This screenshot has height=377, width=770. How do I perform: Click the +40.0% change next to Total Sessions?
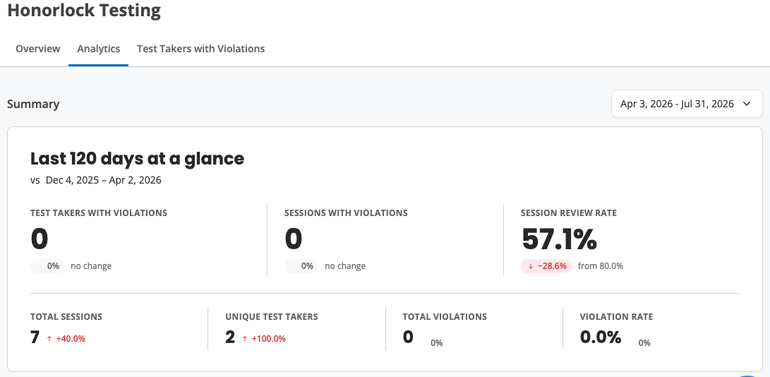tap(71, 339)
